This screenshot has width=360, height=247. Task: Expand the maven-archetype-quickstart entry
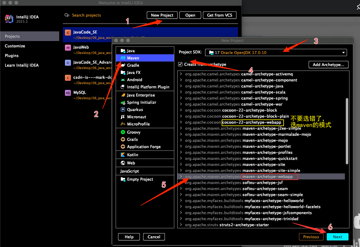[x=181, y=158]
